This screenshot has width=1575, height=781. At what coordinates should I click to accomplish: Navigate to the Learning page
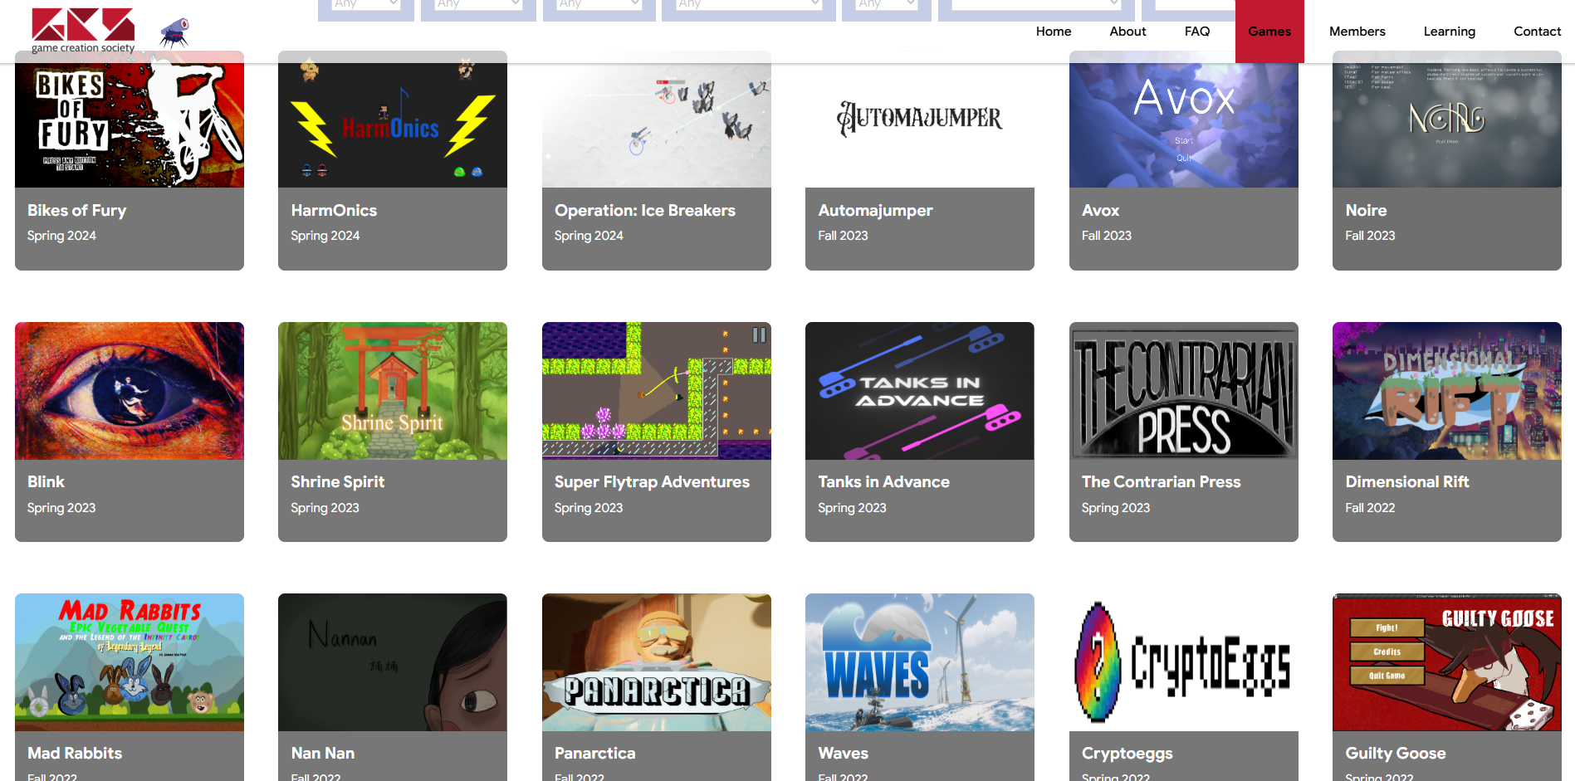[x=1449, y=32]
